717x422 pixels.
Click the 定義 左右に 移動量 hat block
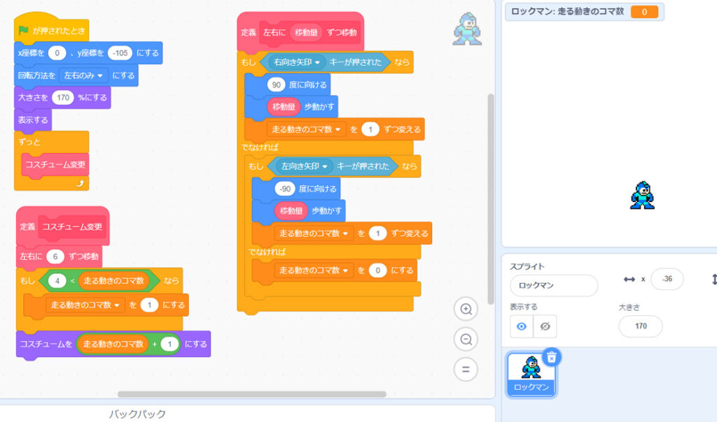pyautogui.click(x=300, y=32)
